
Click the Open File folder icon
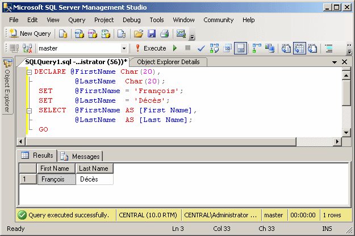coord(139,33)
